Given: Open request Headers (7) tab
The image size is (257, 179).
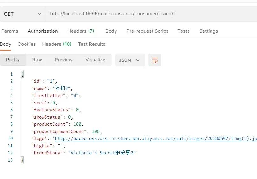Looking at the screenshot, I should tap(81, 31).
